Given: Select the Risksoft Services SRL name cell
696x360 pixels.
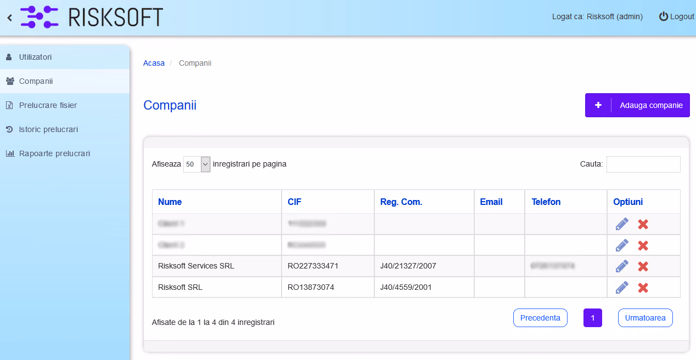Looking at the screenshot, I should (217, 266).
